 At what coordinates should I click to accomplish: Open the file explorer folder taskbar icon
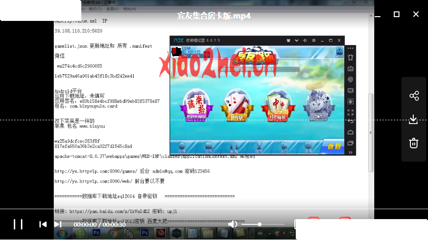pos(208,233)
